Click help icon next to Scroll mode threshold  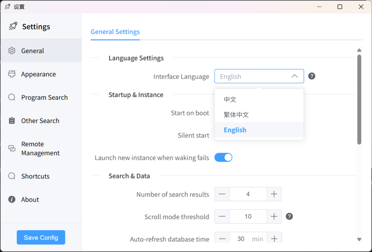289,216
